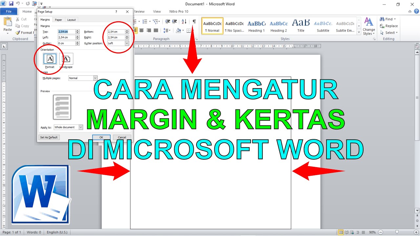Click the Save icon in quick access toolbar

tap(11, 4)
